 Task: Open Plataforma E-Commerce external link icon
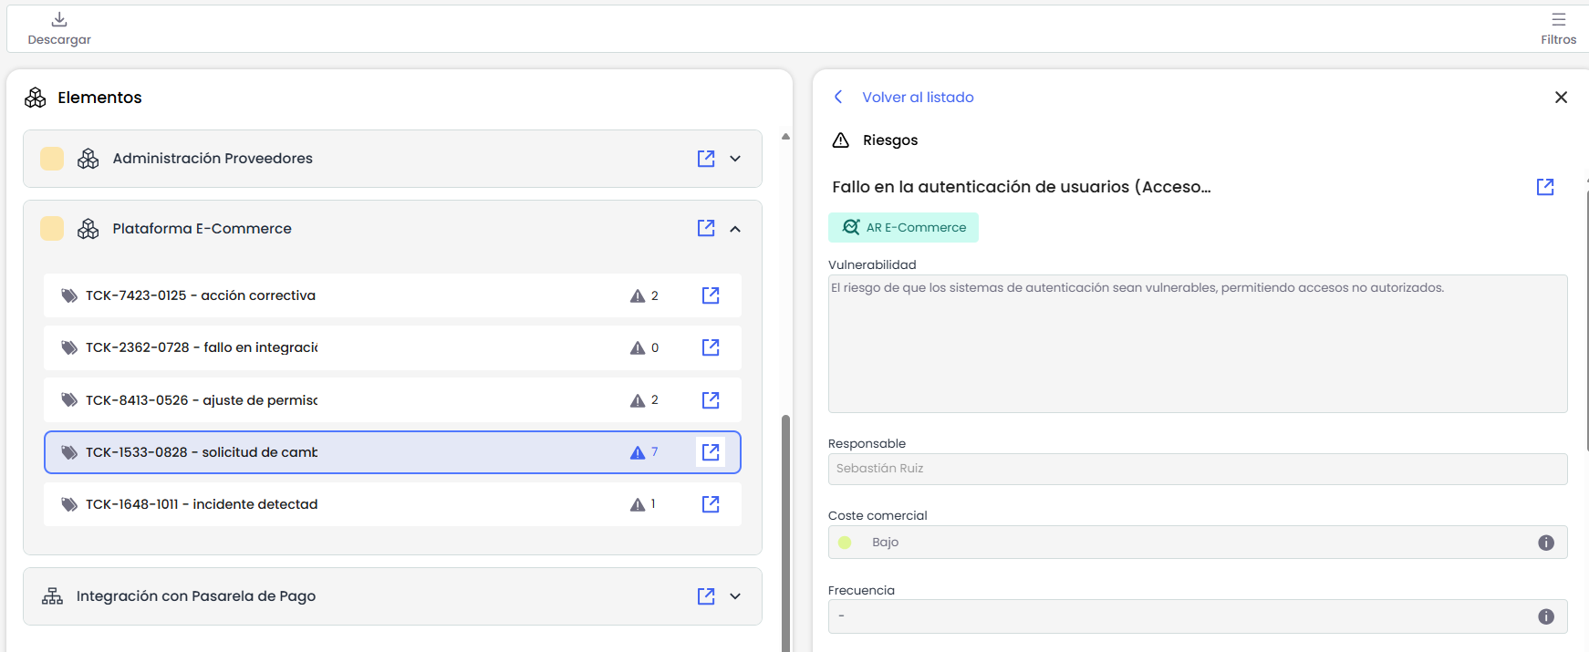tap(706, 229)
